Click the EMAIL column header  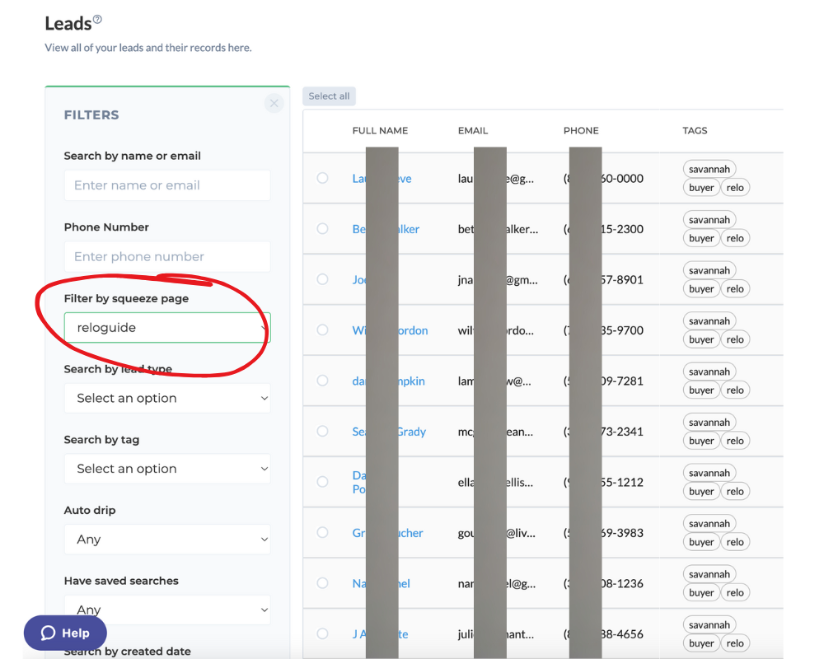(473, 130)
